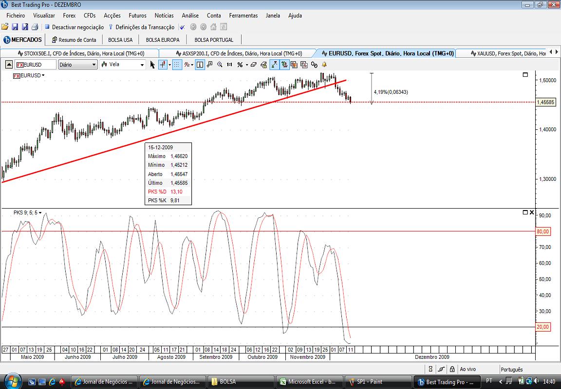Select the arrow pointer tool

pyautogui.click(x=152, y=65)
